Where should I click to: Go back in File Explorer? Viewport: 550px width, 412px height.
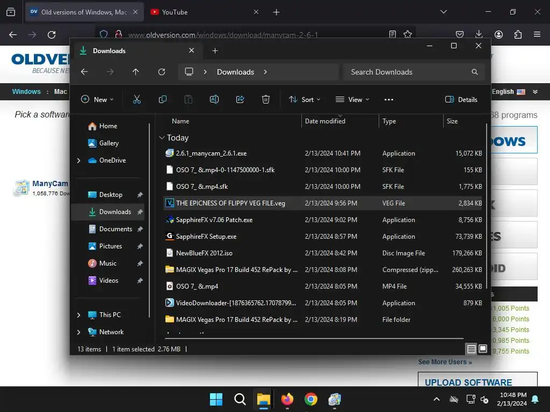tap(84, 72)
